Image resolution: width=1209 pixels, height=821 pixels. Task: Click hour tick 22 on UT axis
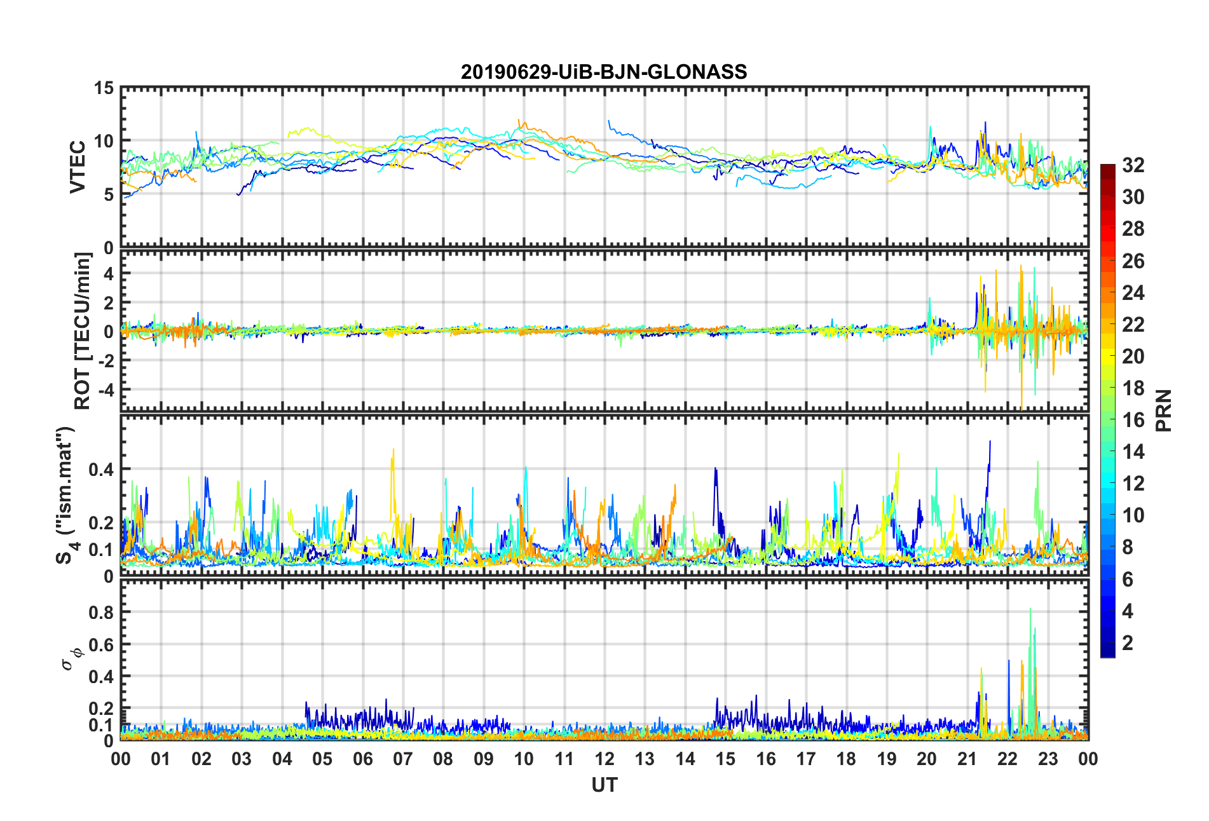(x=1008, y=759)
